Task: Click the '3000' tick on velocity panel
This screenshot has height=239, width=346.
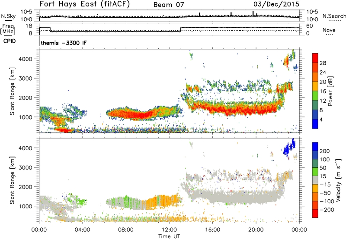Action: click(25, 167)
